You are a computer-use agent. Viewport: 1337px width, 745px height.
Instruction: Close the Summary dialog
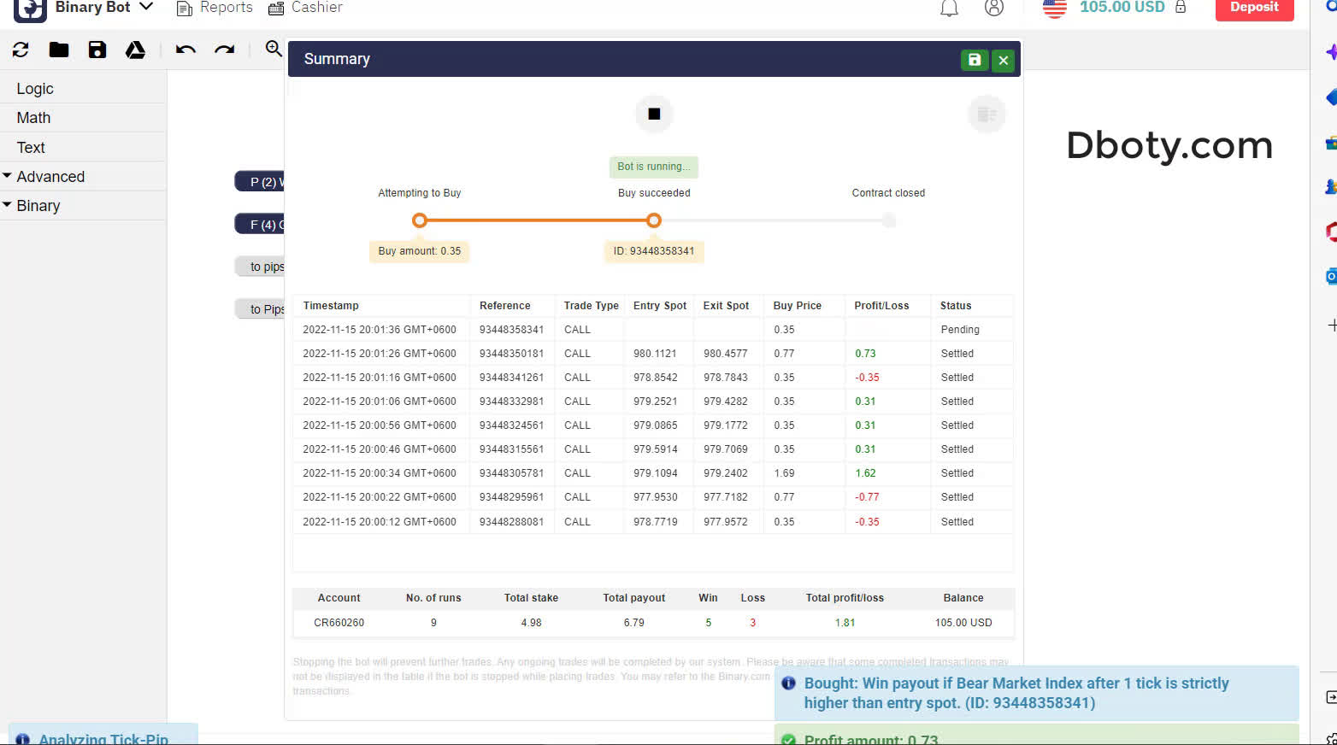coord(1004,60)
